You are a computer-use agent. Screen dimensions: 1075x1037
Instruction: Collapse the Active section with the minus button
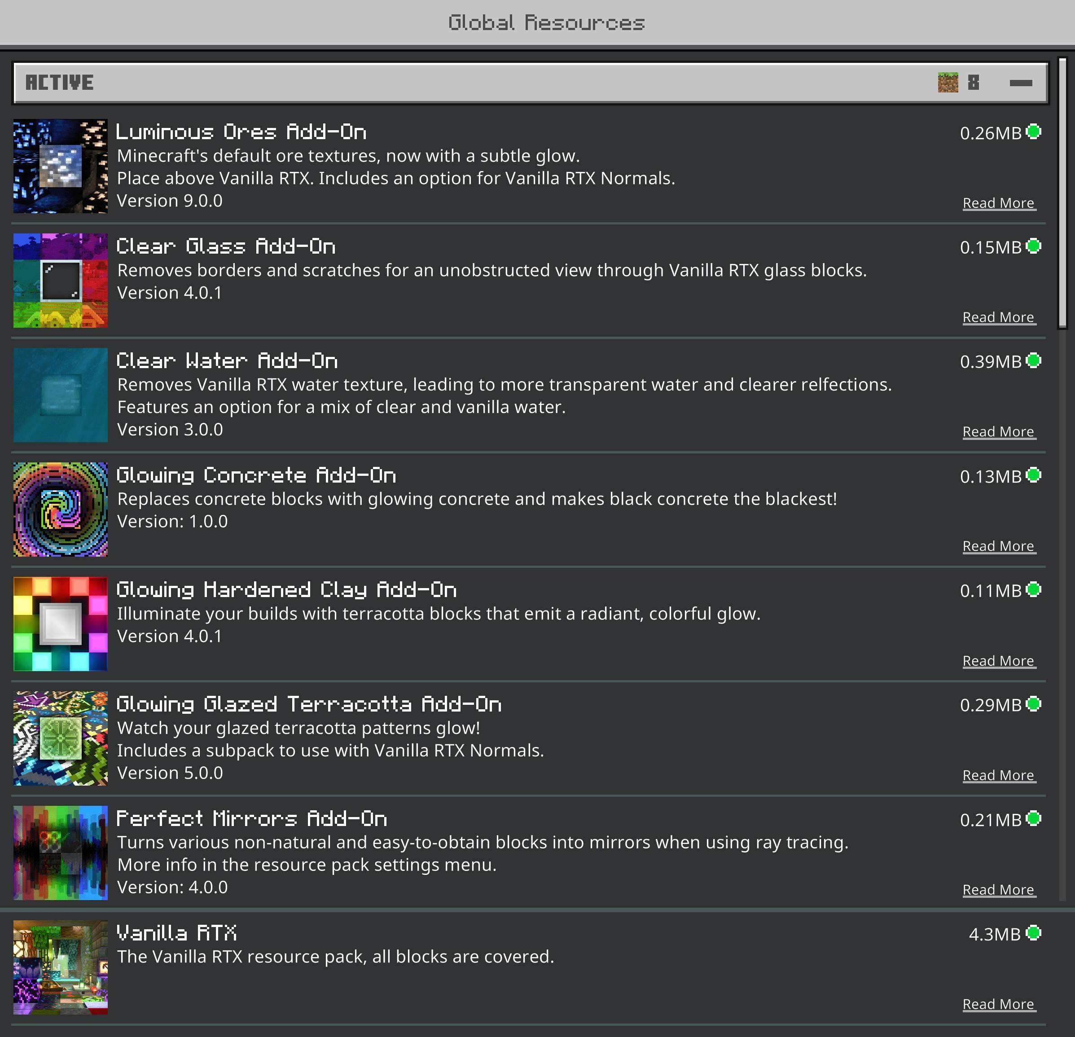1021,83
